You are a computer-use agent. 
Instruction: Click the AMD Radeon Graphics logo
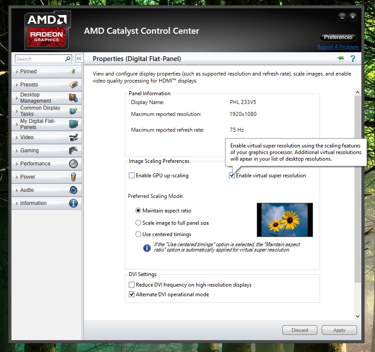click(x=47, y=30)
